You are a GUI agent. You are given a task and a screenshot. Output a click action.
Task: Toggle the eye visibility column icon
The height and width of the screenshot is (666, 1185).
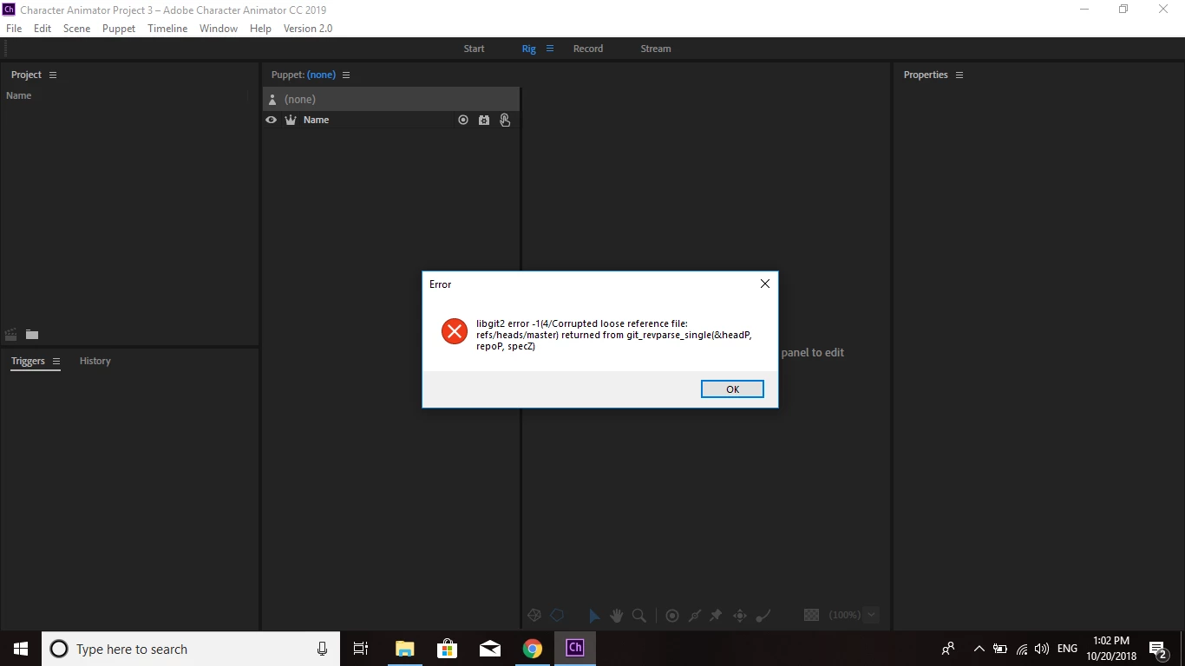pyautogui.click(x=271, y=120)
